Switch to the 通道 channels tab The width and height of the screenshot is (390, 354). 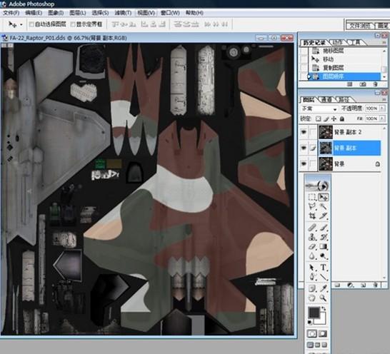[x=326, y=100]
